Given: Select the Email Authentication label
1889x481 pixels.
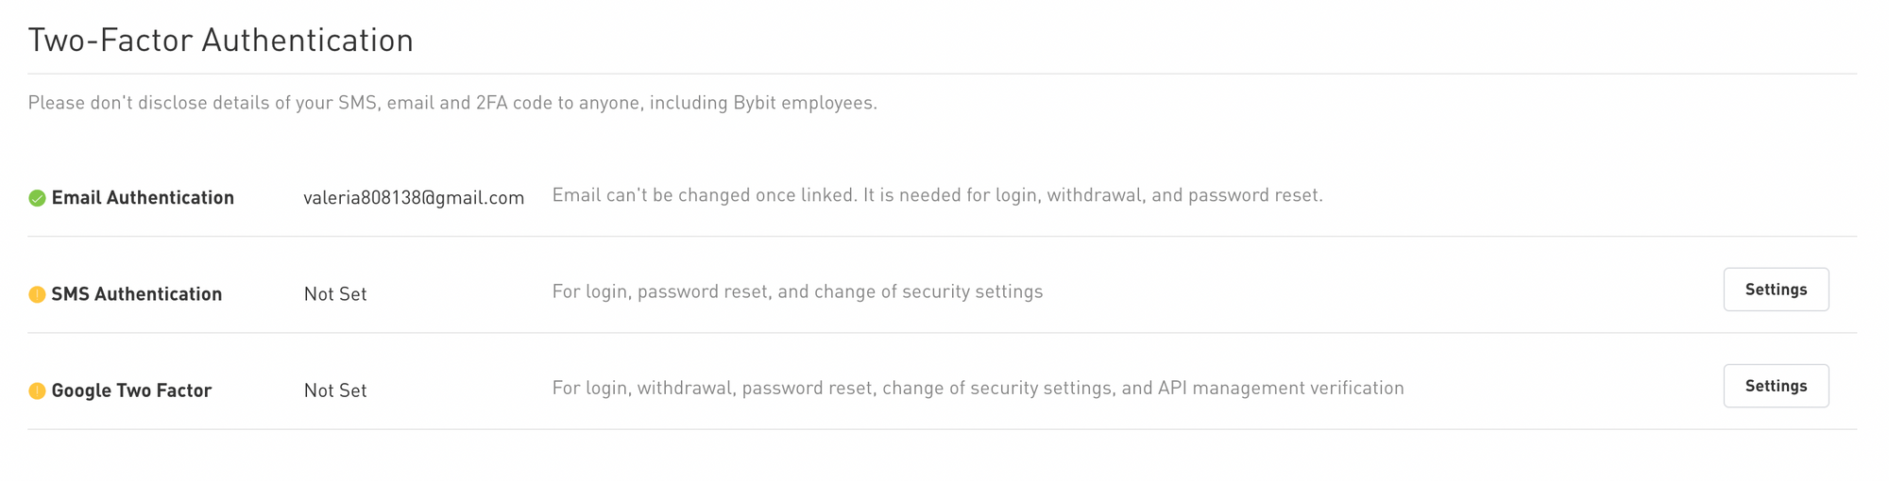Looking at the screenshot, I should (x=143, y=198).
